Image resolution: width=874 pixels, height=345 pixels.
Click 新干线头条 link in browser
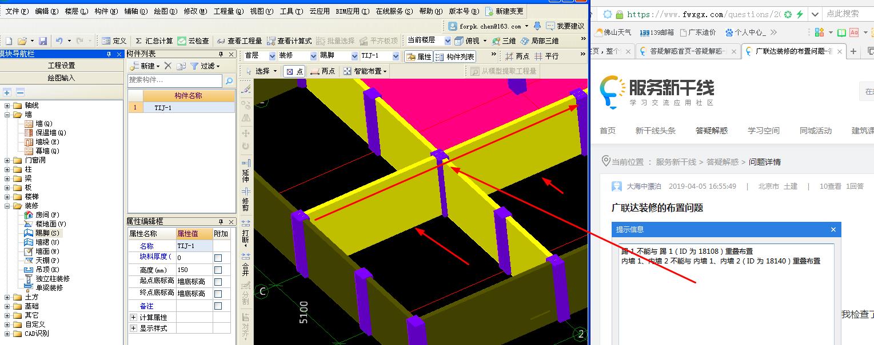[656, 131]
